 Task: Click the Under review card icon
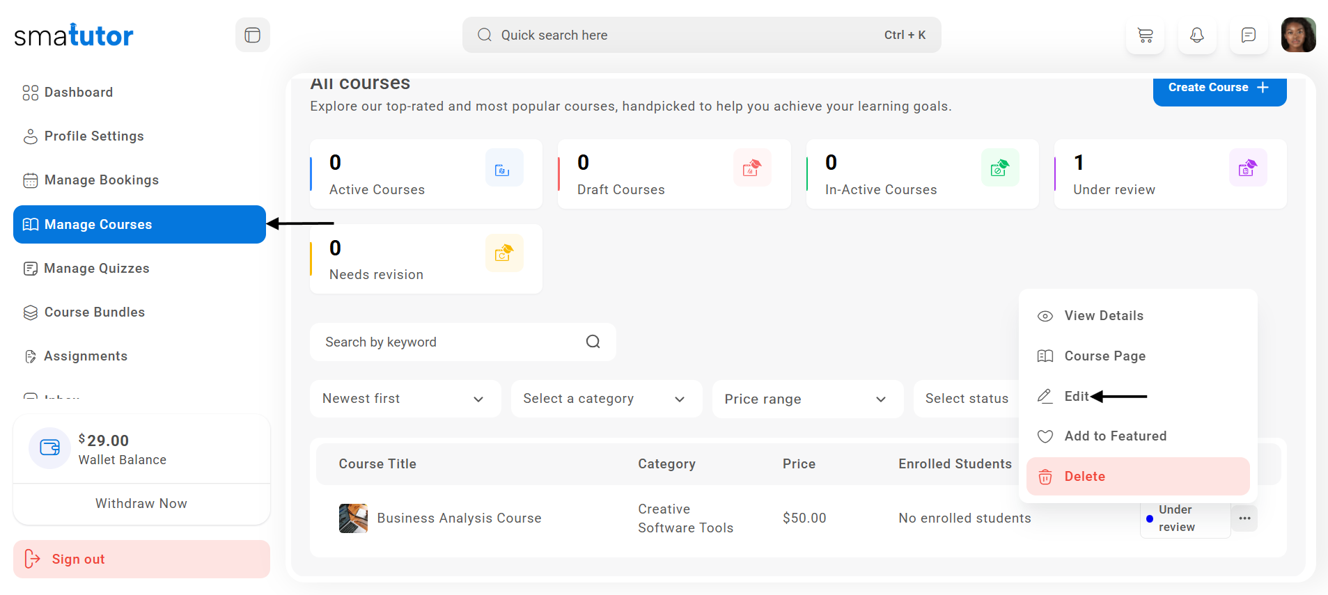click(1247, 168)
